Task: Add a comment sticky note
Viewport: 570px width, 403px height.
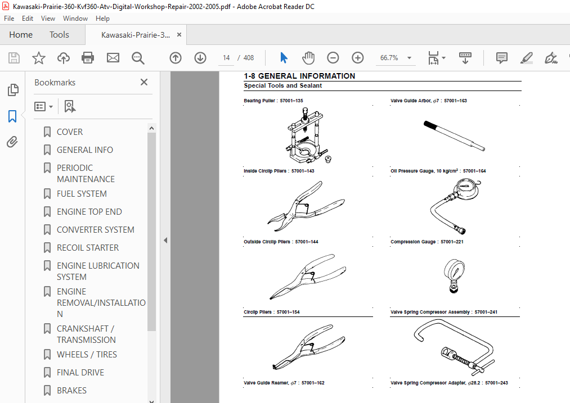Action: (x=502, y=58)
